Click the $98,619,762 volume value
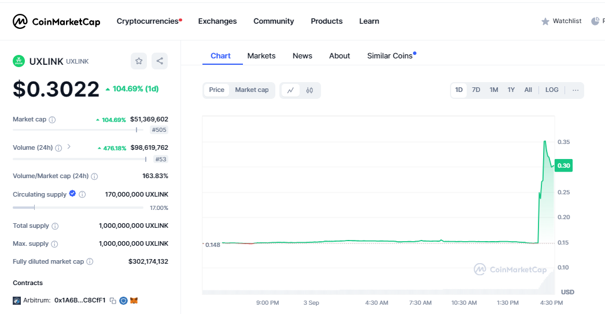The height and width of the screenshot is (314, 605). [149, 147]
